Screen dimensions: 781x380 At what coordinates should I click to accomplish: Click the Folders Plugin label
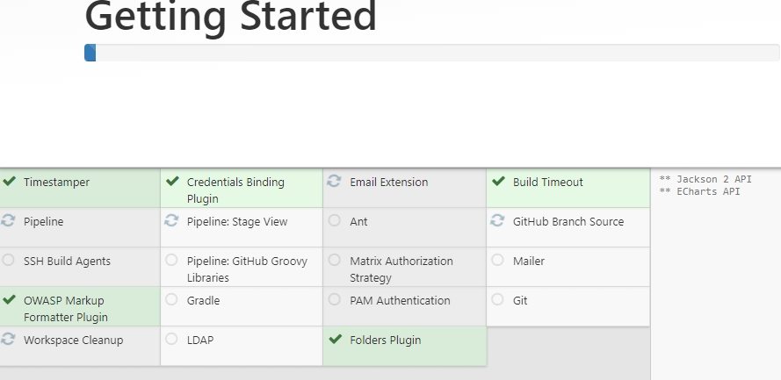pyautogui.click(x=386, y=341)
